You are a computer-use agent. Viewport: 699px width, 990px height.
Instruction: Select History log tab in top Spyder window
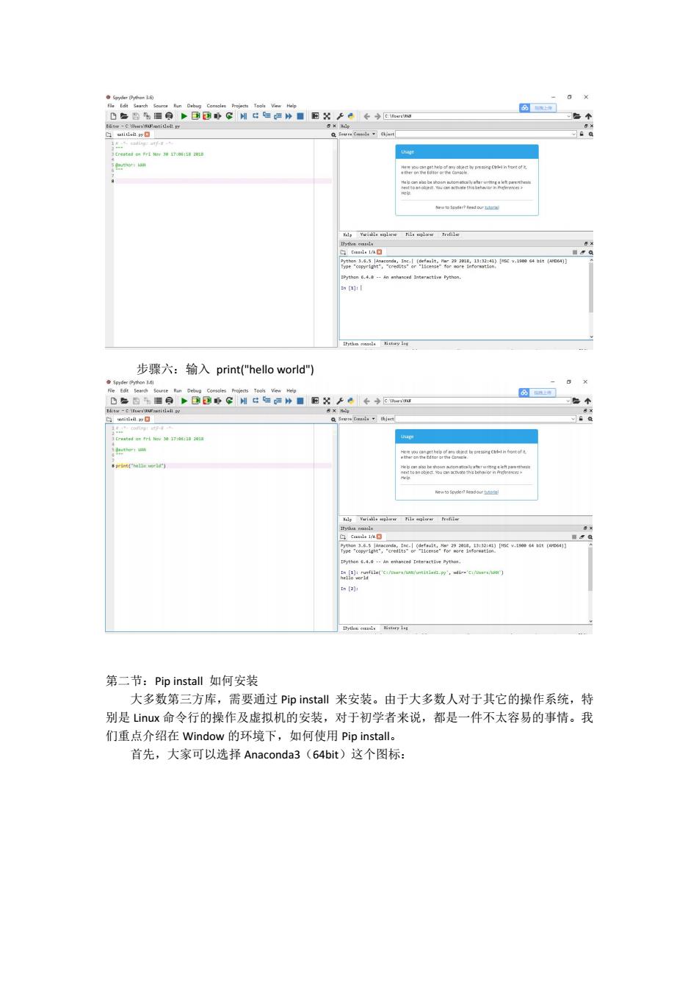(396, 343)
